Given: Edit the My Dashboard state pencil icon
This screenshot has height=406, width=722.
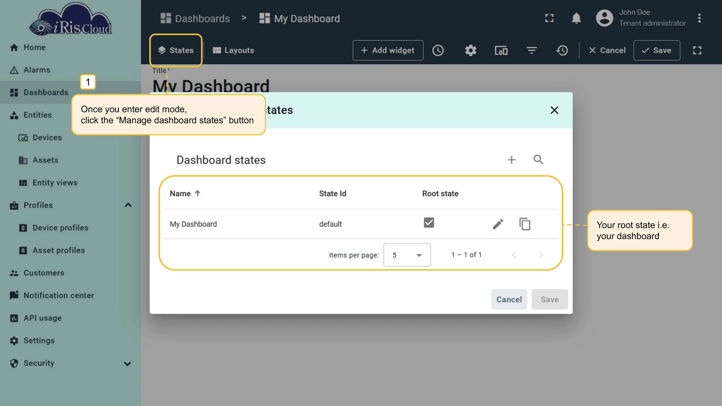Looking at the screenshot, I should click(x=498, y=224).
